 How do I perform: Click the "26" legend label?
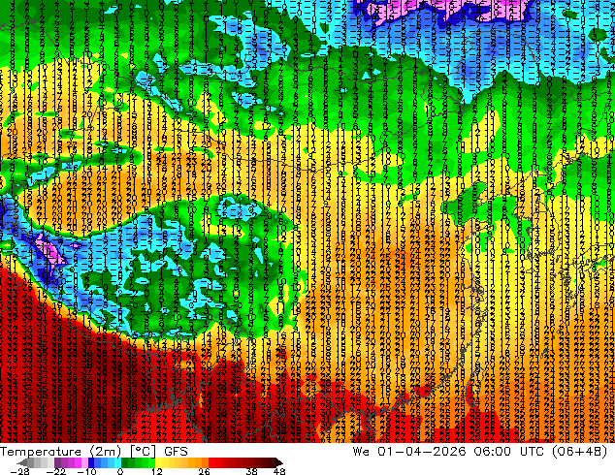(204, 471)
